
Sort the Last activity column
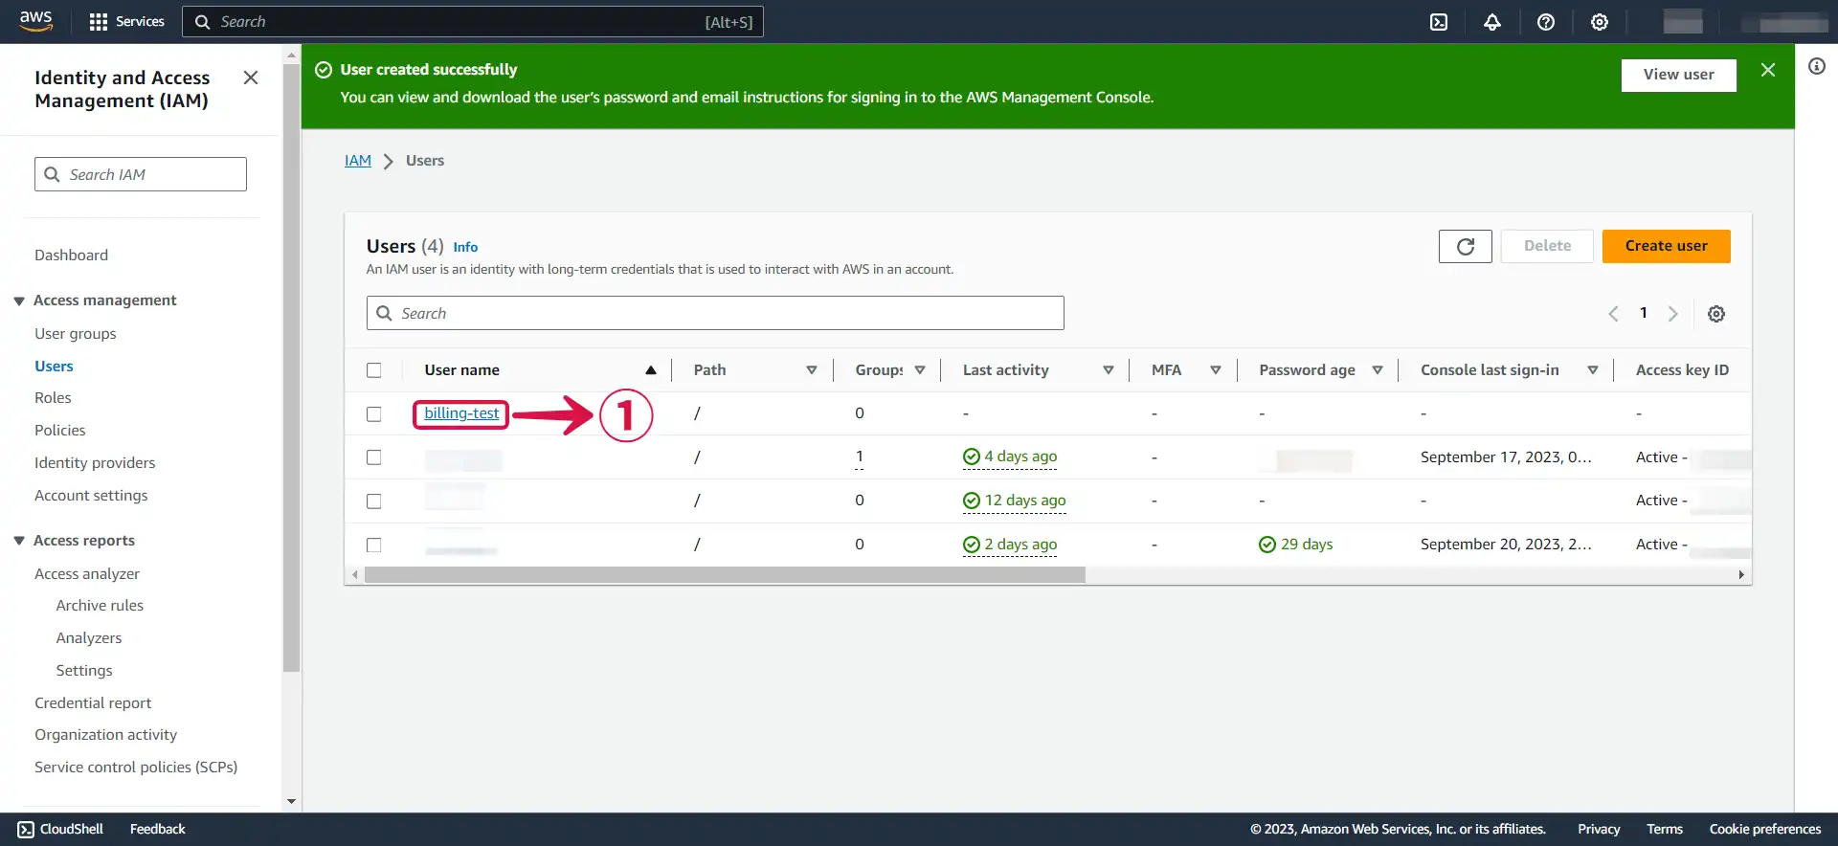click(x=1108, y=370)
